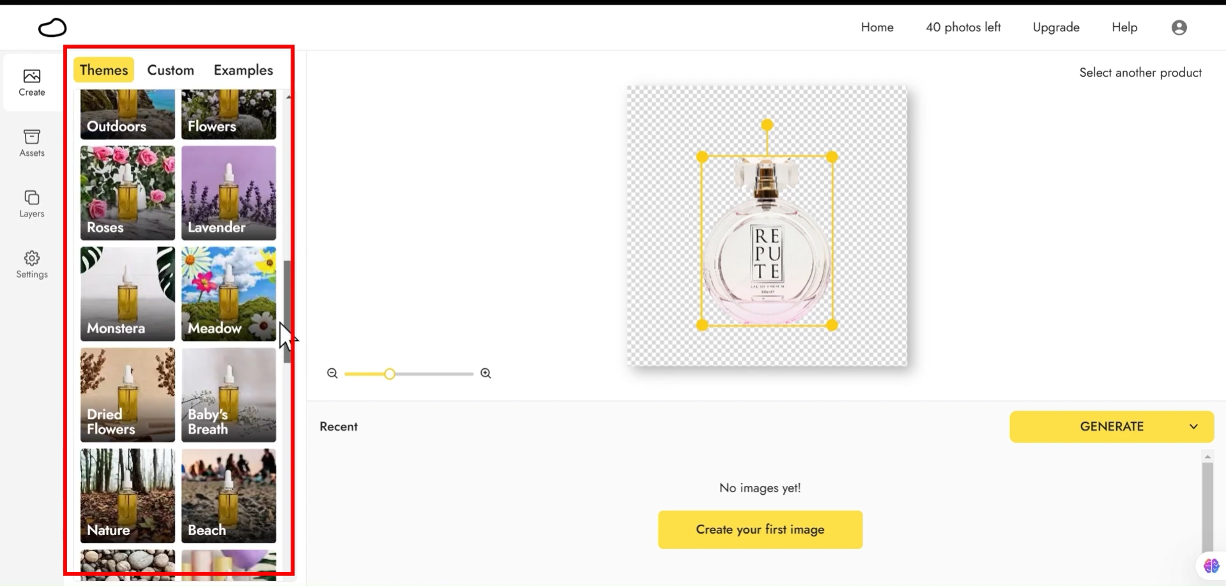
Task: Open the Settings sidebar panel
Action: tap(32, 265)
